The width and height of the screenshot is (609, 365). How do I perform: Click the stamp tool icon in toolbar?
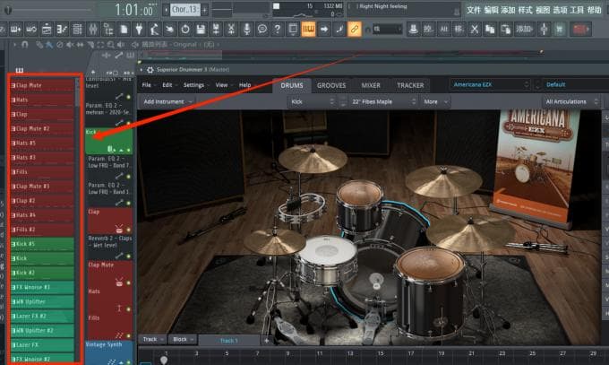point(413,30)
